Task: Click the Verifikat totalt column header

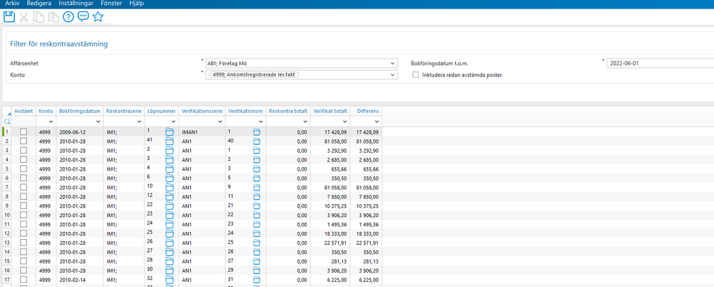Action: click(x=330, y=111)
